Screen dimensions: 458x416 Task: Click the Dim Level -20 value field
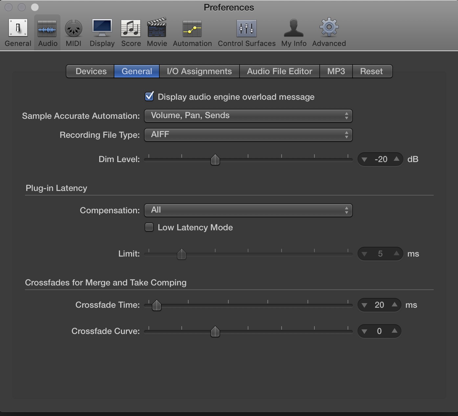[x=381, y=159]
